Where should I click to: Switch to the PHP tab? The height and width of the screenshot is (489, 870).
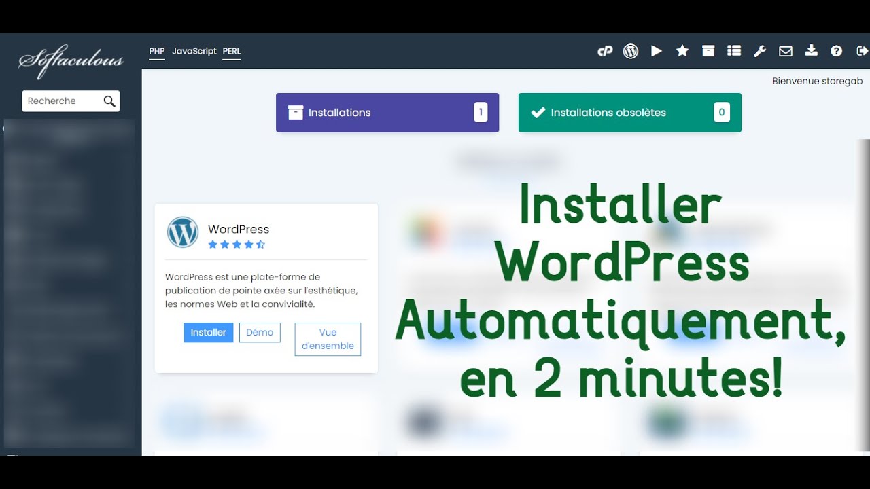pyautogui.click(x=157, y=52)
